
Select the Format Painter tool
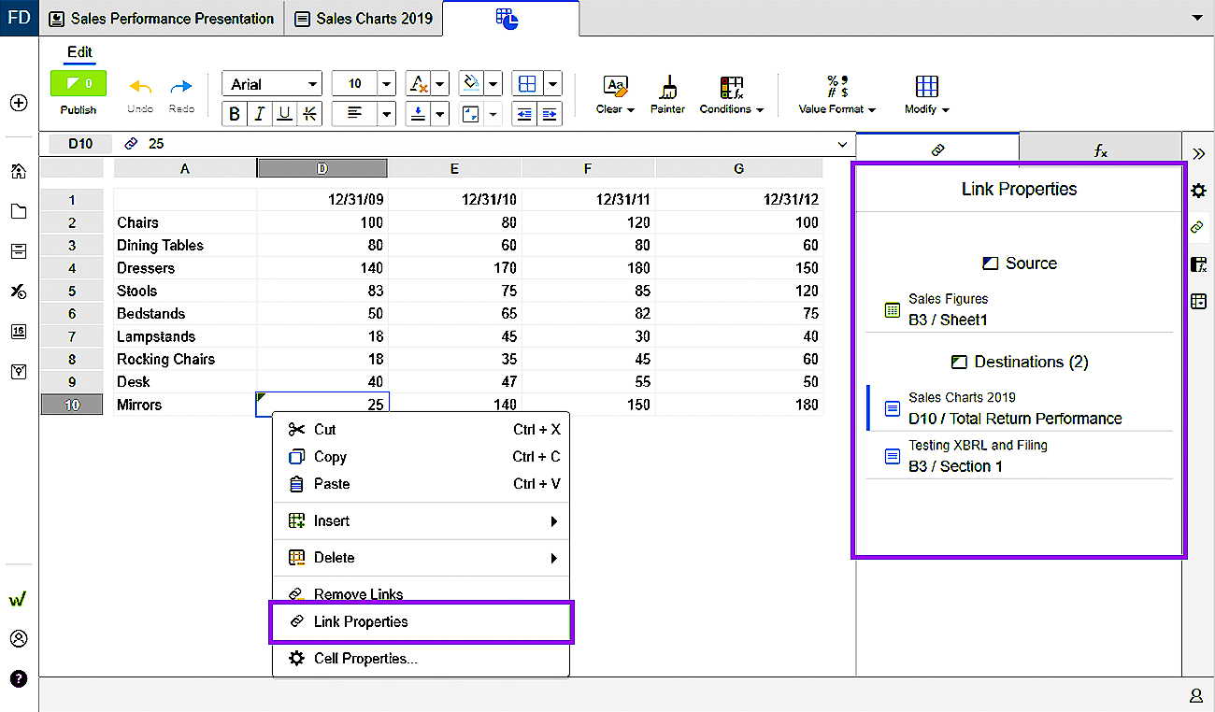[x=667, y=95]
